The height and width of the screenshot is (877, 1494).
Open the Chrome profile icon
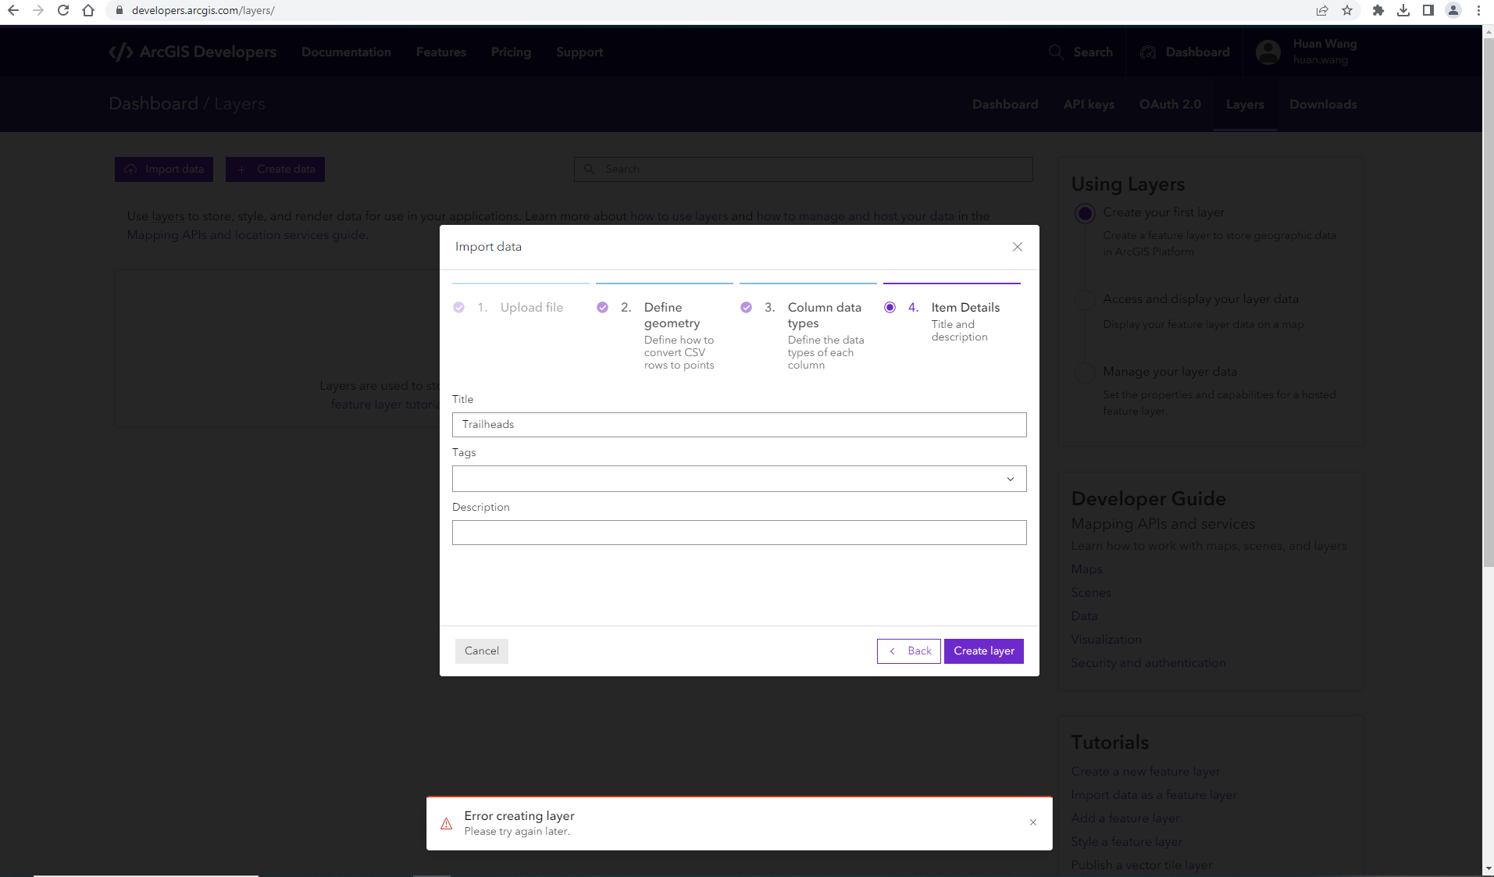coord(1453,10)
